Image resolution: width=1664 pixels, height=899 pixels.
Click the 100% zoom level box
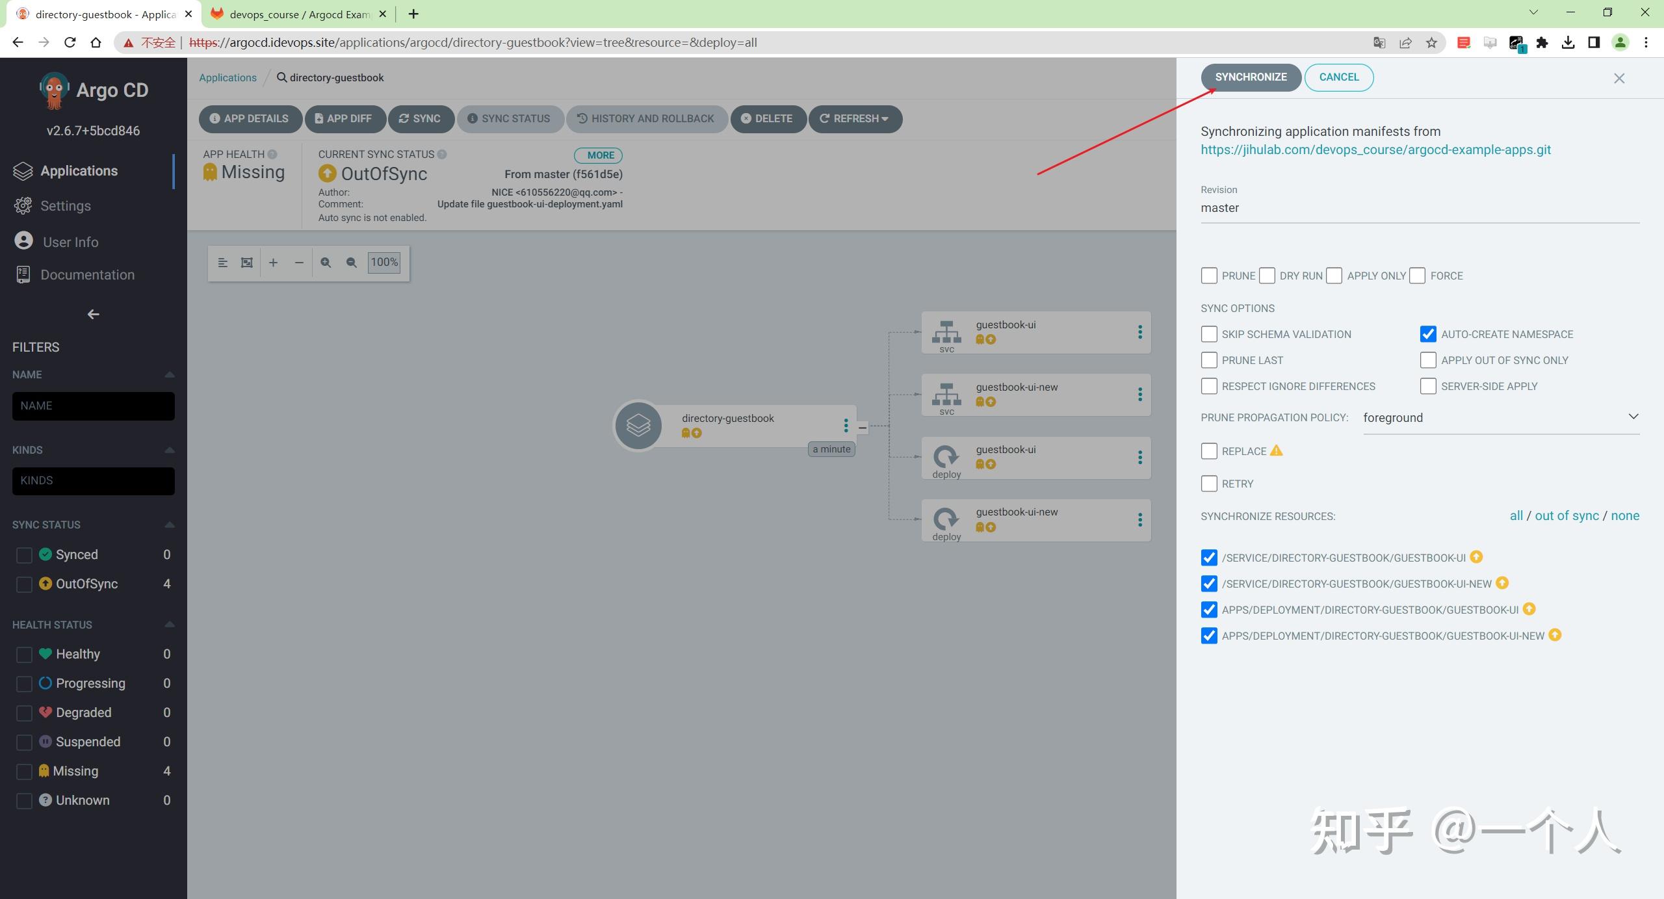coord(384,263)
